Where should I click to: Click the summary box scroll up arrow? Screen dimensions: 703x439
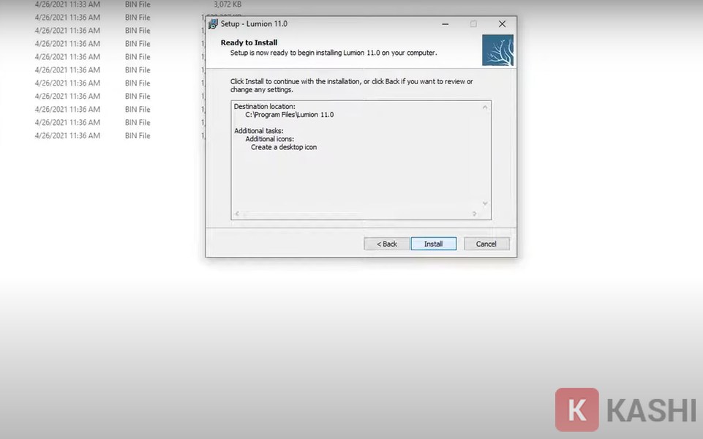[x=485, y=107]
